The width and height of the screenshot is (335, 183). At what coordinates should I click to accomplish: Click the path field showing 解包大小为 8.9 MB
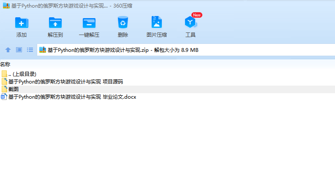186,50
